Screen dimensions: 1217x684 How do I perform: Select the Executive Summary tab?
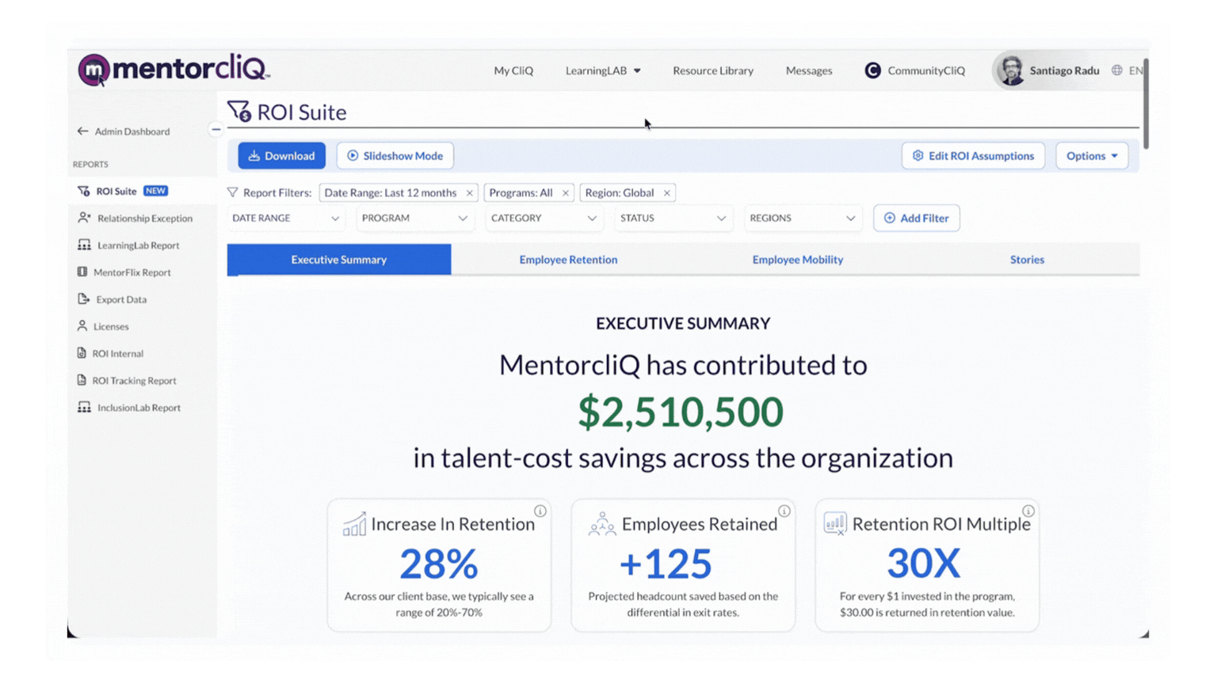(339, 260)
